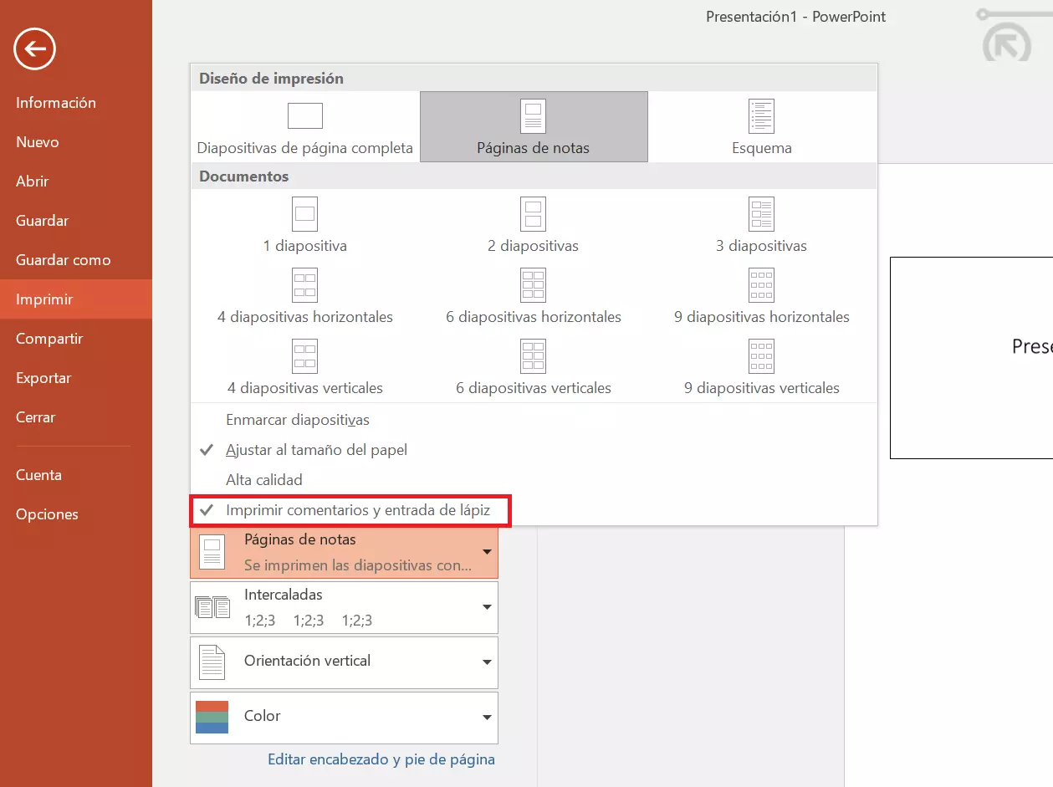
Task: Open the Compartir section
Action: (76, 339)
